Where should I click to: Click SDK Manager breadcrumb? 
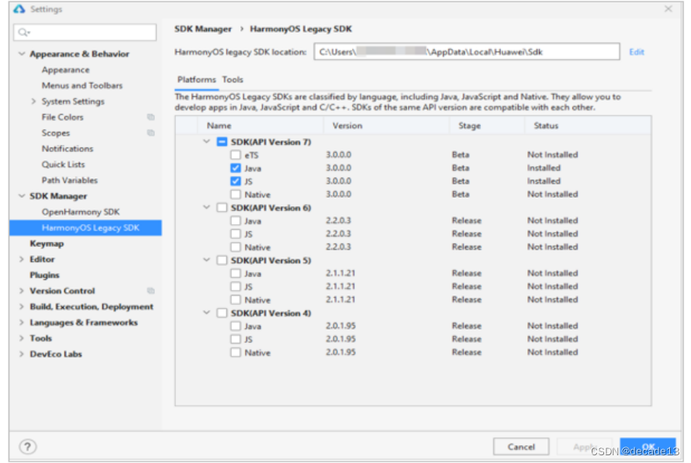[x=202, y=29]
